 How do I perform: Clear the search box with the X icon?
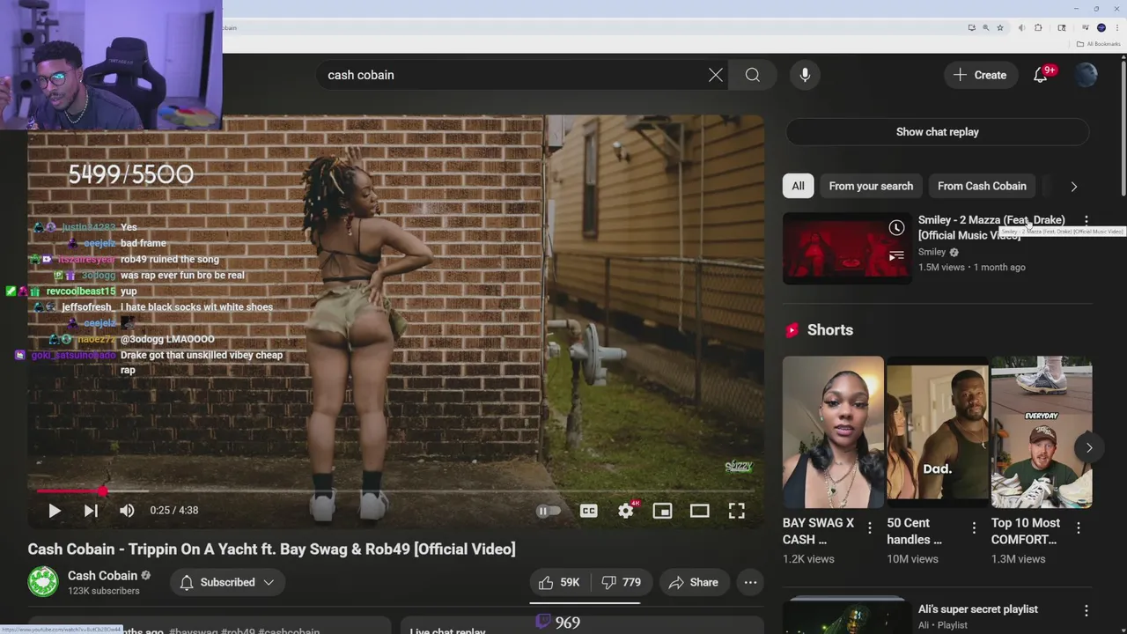click(716, 75)
